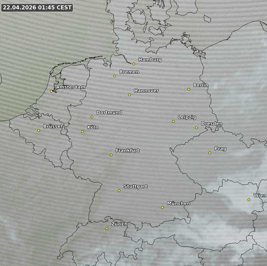
Task: Select the München text label
Action: [x=178, y=204]
